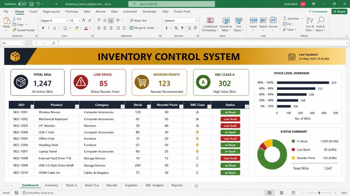Click Increase Indent icon
Image resolution: width=350 pixels, height=196 pixels.
pos(124,28)
